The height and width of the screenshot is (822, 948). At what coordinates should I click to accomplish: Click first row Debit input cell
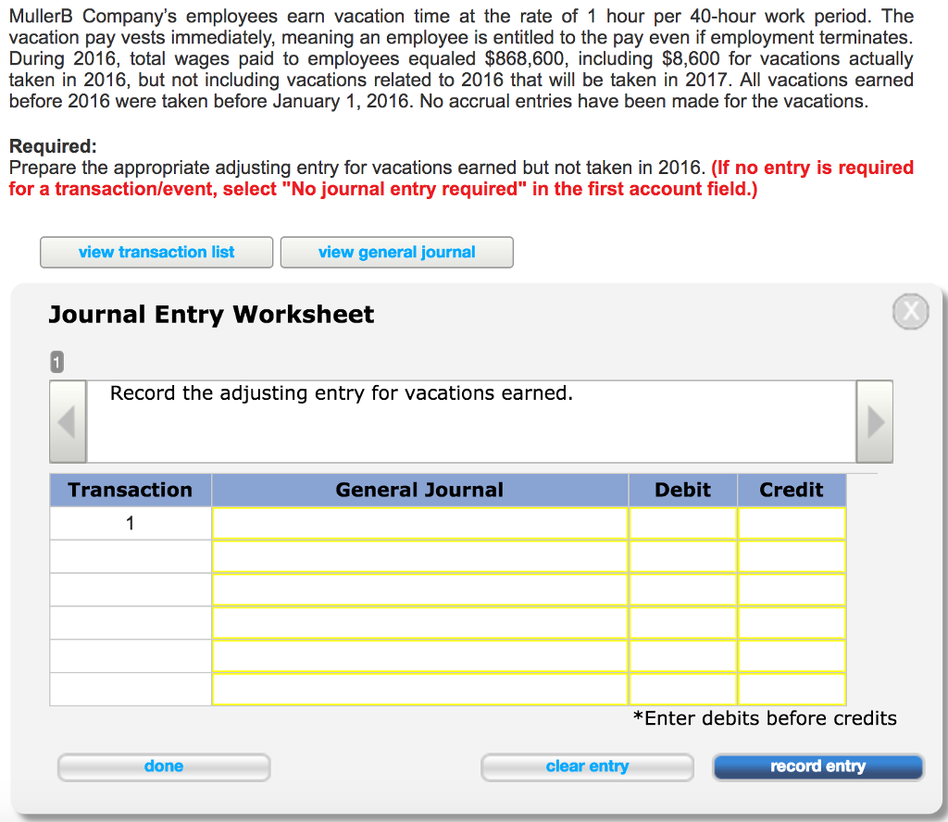[682, 523]
